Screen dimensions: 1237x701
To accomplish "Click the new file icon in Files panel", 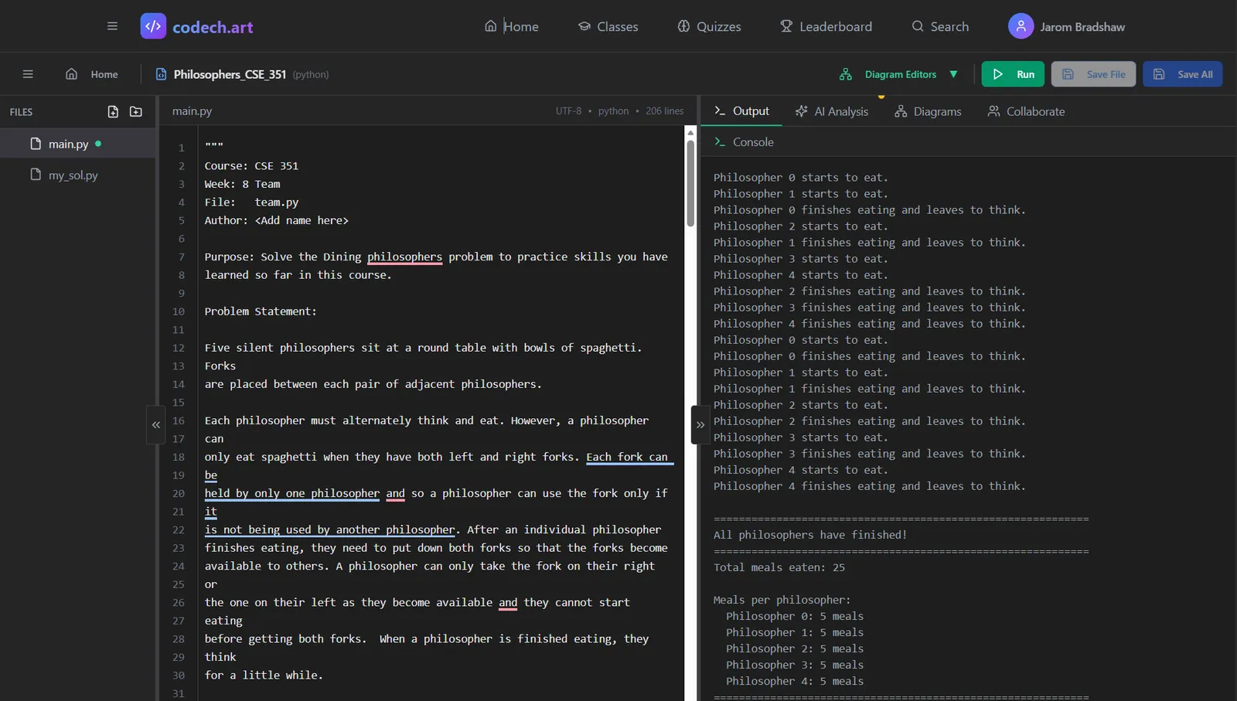I will 113,111.
